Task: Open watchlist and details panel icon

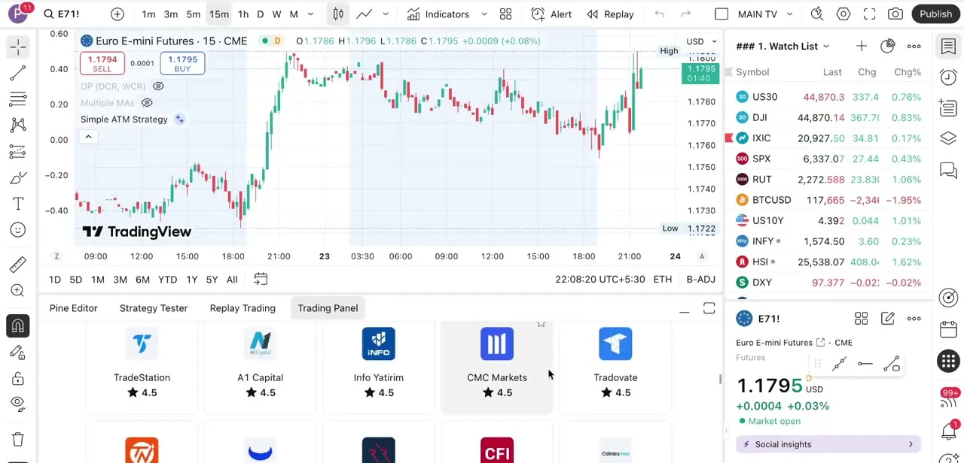Action: coord(948,47)
